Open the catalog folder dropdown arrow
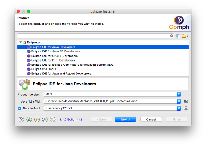206x147 pixels. click(187, 36)
